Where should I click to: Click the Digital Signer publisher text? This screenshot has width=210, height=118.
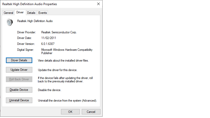tap(67, 51)
